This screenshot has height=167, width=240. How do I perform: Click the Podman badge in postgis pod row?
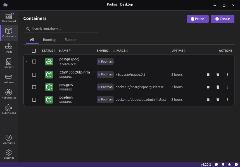point(105,62)
